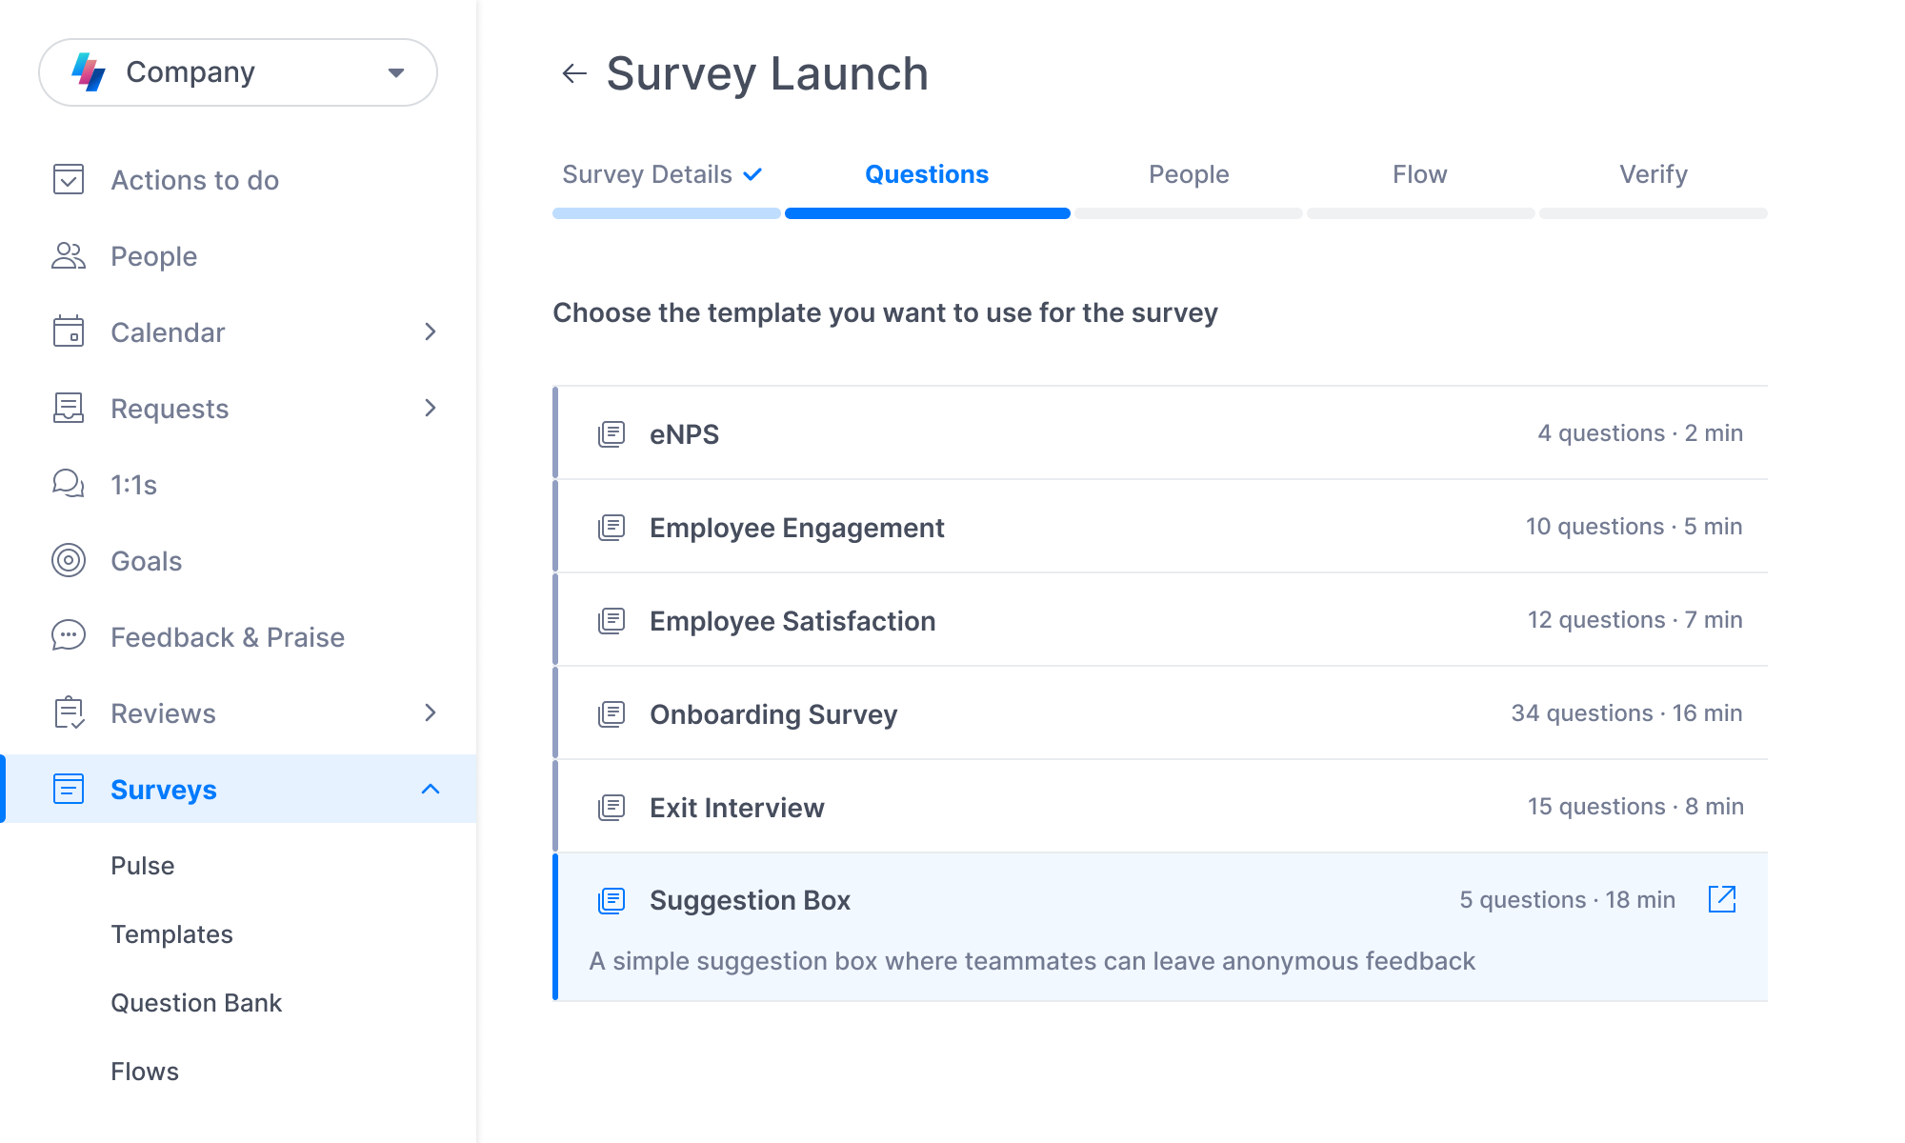Viewport: 1905px width, 1143px height.
Task: Open Question Bank under Surveys
Action: (x=196, y=1002)
